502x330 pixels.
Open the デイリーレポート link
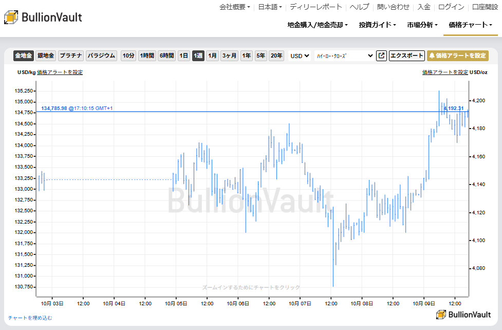(315, 7)
